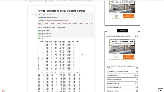The height and width of the screenshot is (92, 164).
Task: Open the Ames Housing Dataset category
Action: [x=122, y=67]
